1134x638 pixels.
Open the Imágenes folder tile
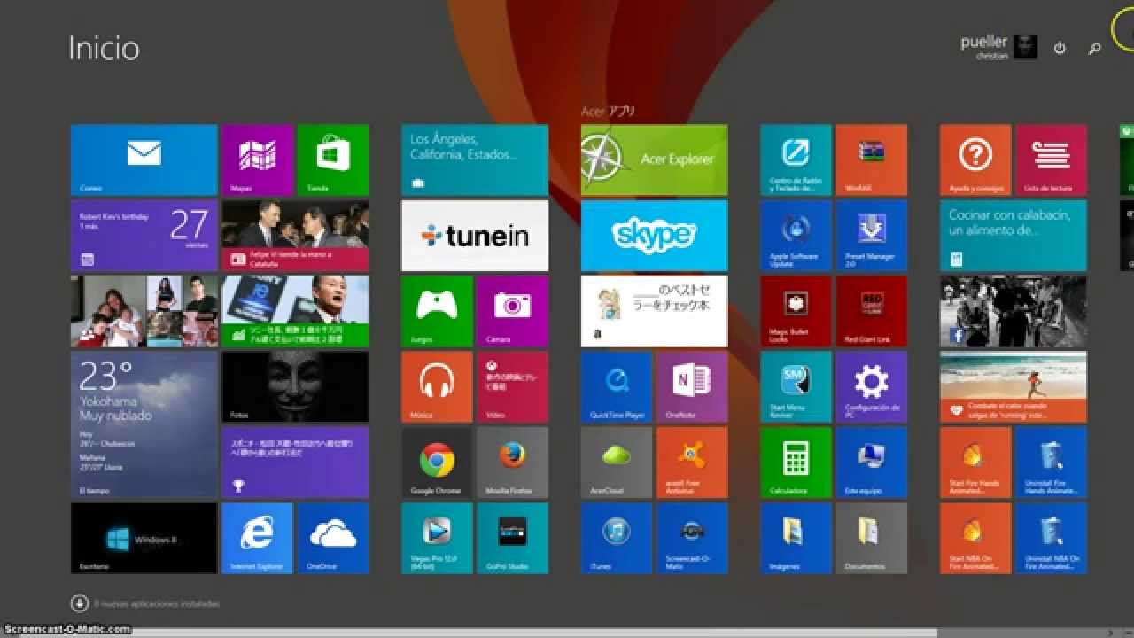(796, 538)
